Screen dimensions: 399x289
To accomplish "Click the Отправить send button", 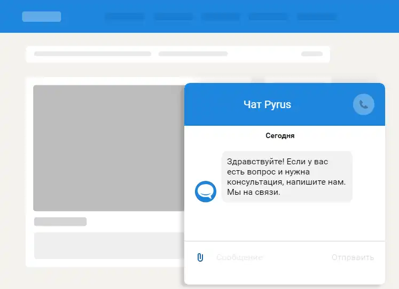I will 353,257.
